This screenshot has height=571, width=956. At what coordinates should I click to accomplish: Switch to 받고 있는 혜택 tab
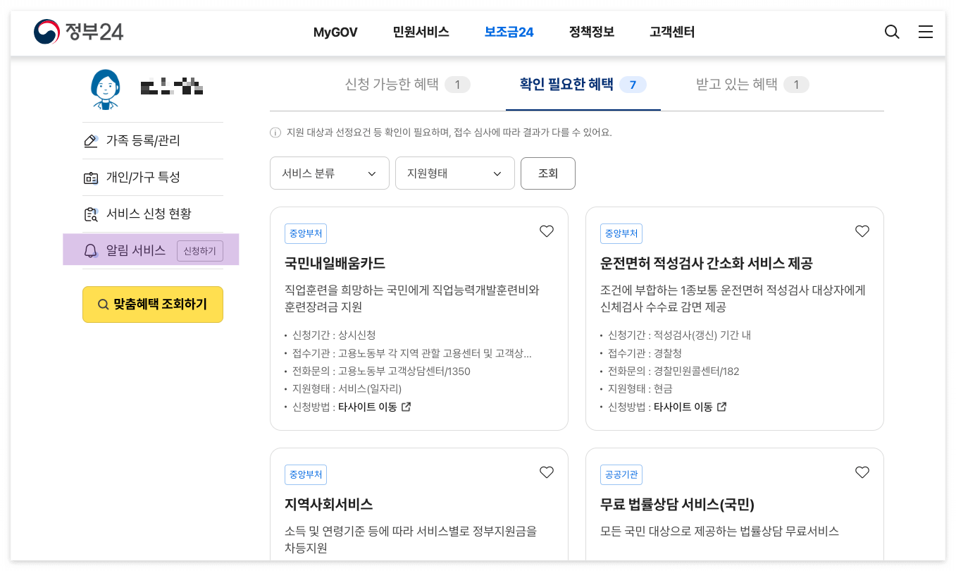[x=752, y=85]
